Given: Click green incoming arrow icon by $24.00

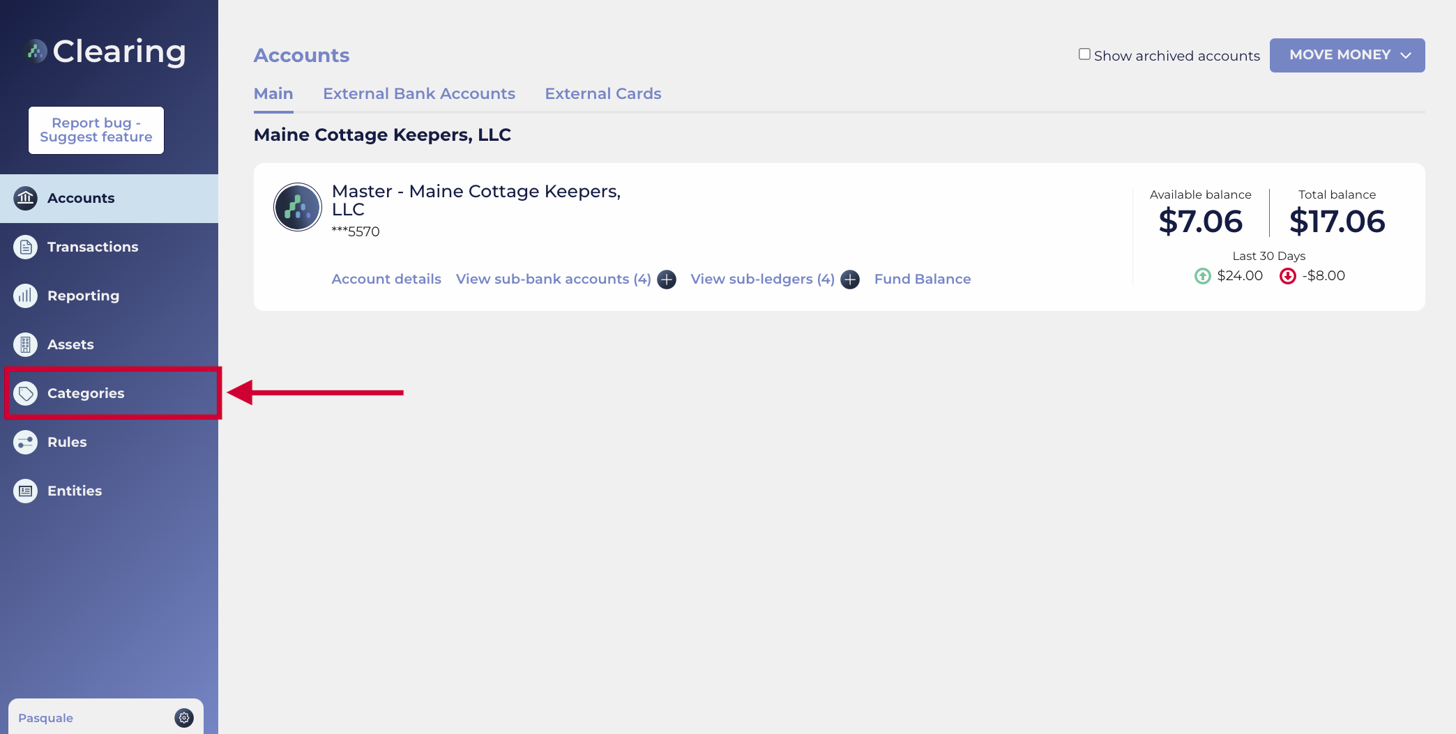Looking at the screenshot, I should tap(1203, 276).
